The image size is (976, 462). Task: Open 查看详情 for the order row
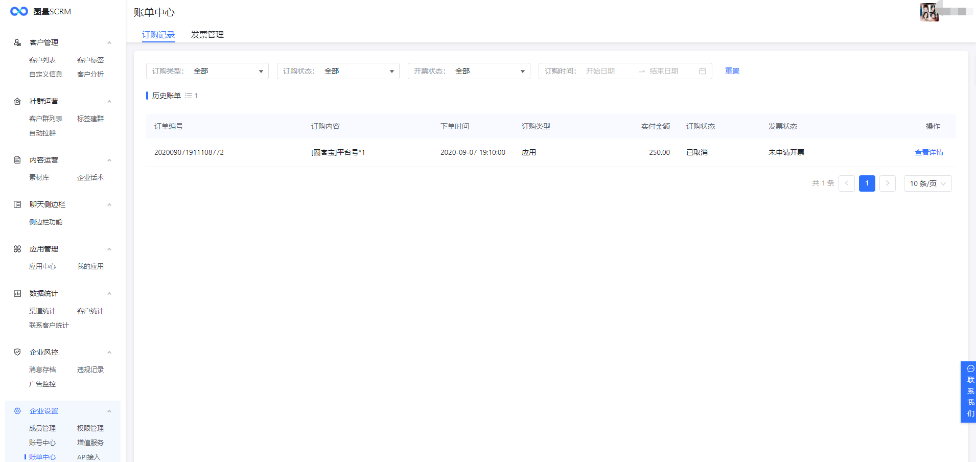(928, 152)
